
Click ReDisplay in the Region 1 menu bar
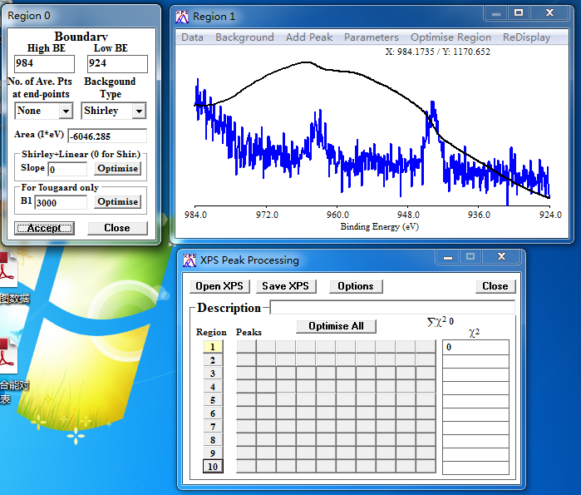tap(526, 37)
